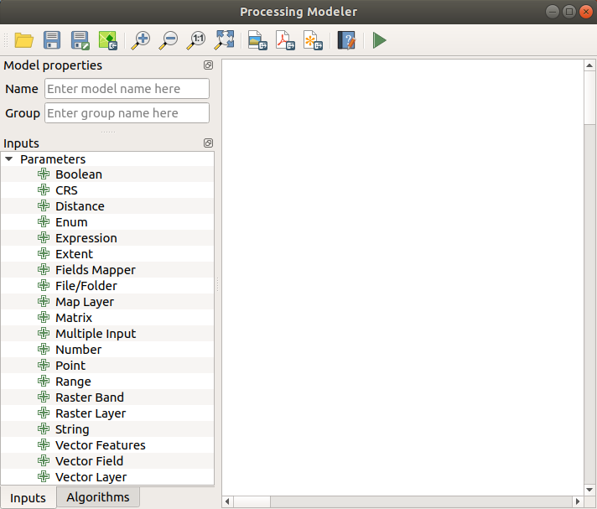Viewport: 597px width, 509px height.
Task: Zoom to fit the full model
Action: tap(225, 40)
